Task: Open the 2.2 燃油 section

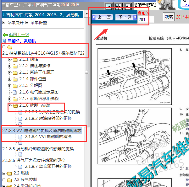Action: (21, 173)
